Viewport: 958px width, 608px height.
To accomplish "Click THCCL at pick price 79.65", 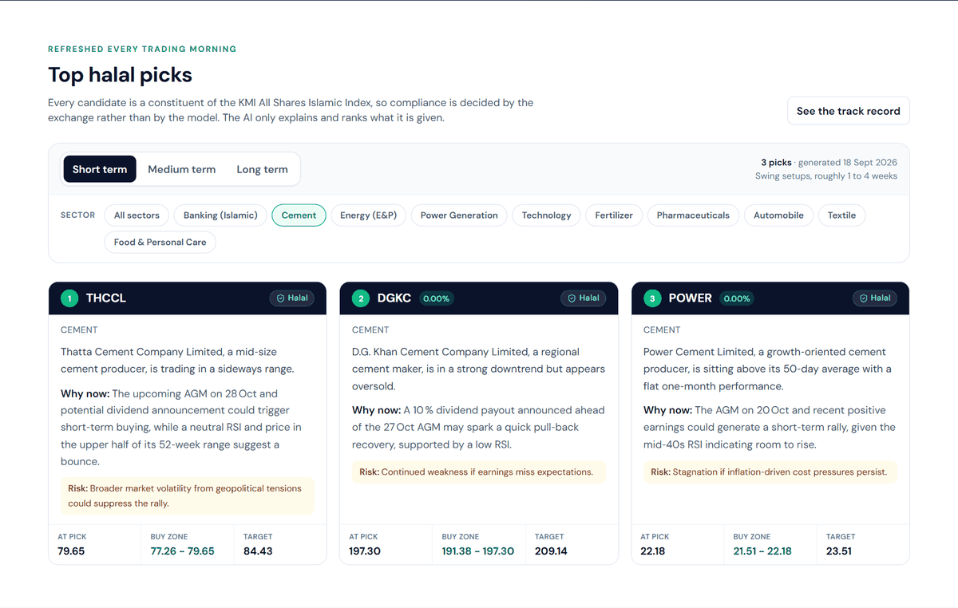I will (x=71, y=551).
